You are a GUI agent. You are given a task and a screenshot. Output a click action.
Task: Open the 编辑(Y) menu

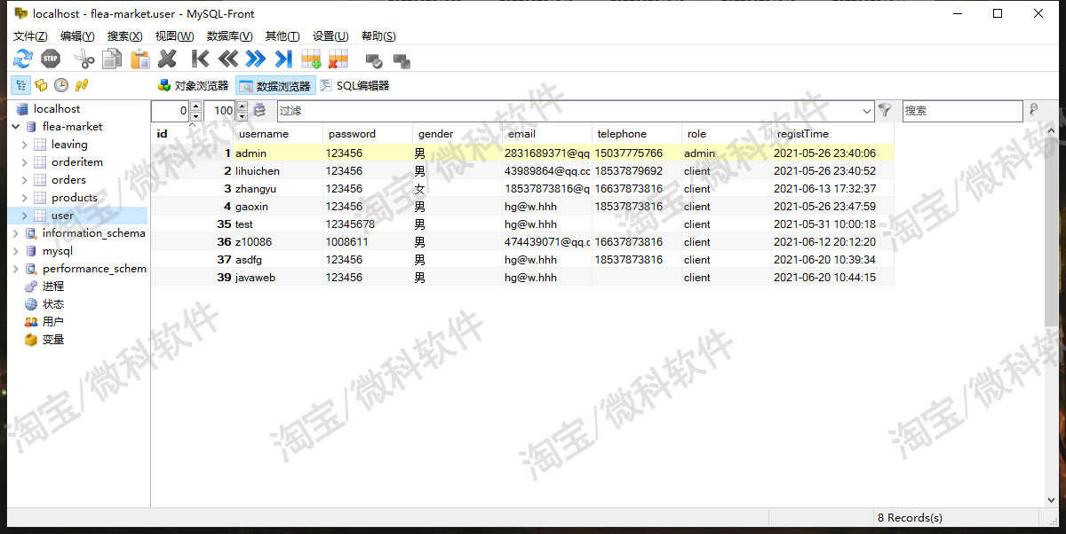tap(77, 36)
